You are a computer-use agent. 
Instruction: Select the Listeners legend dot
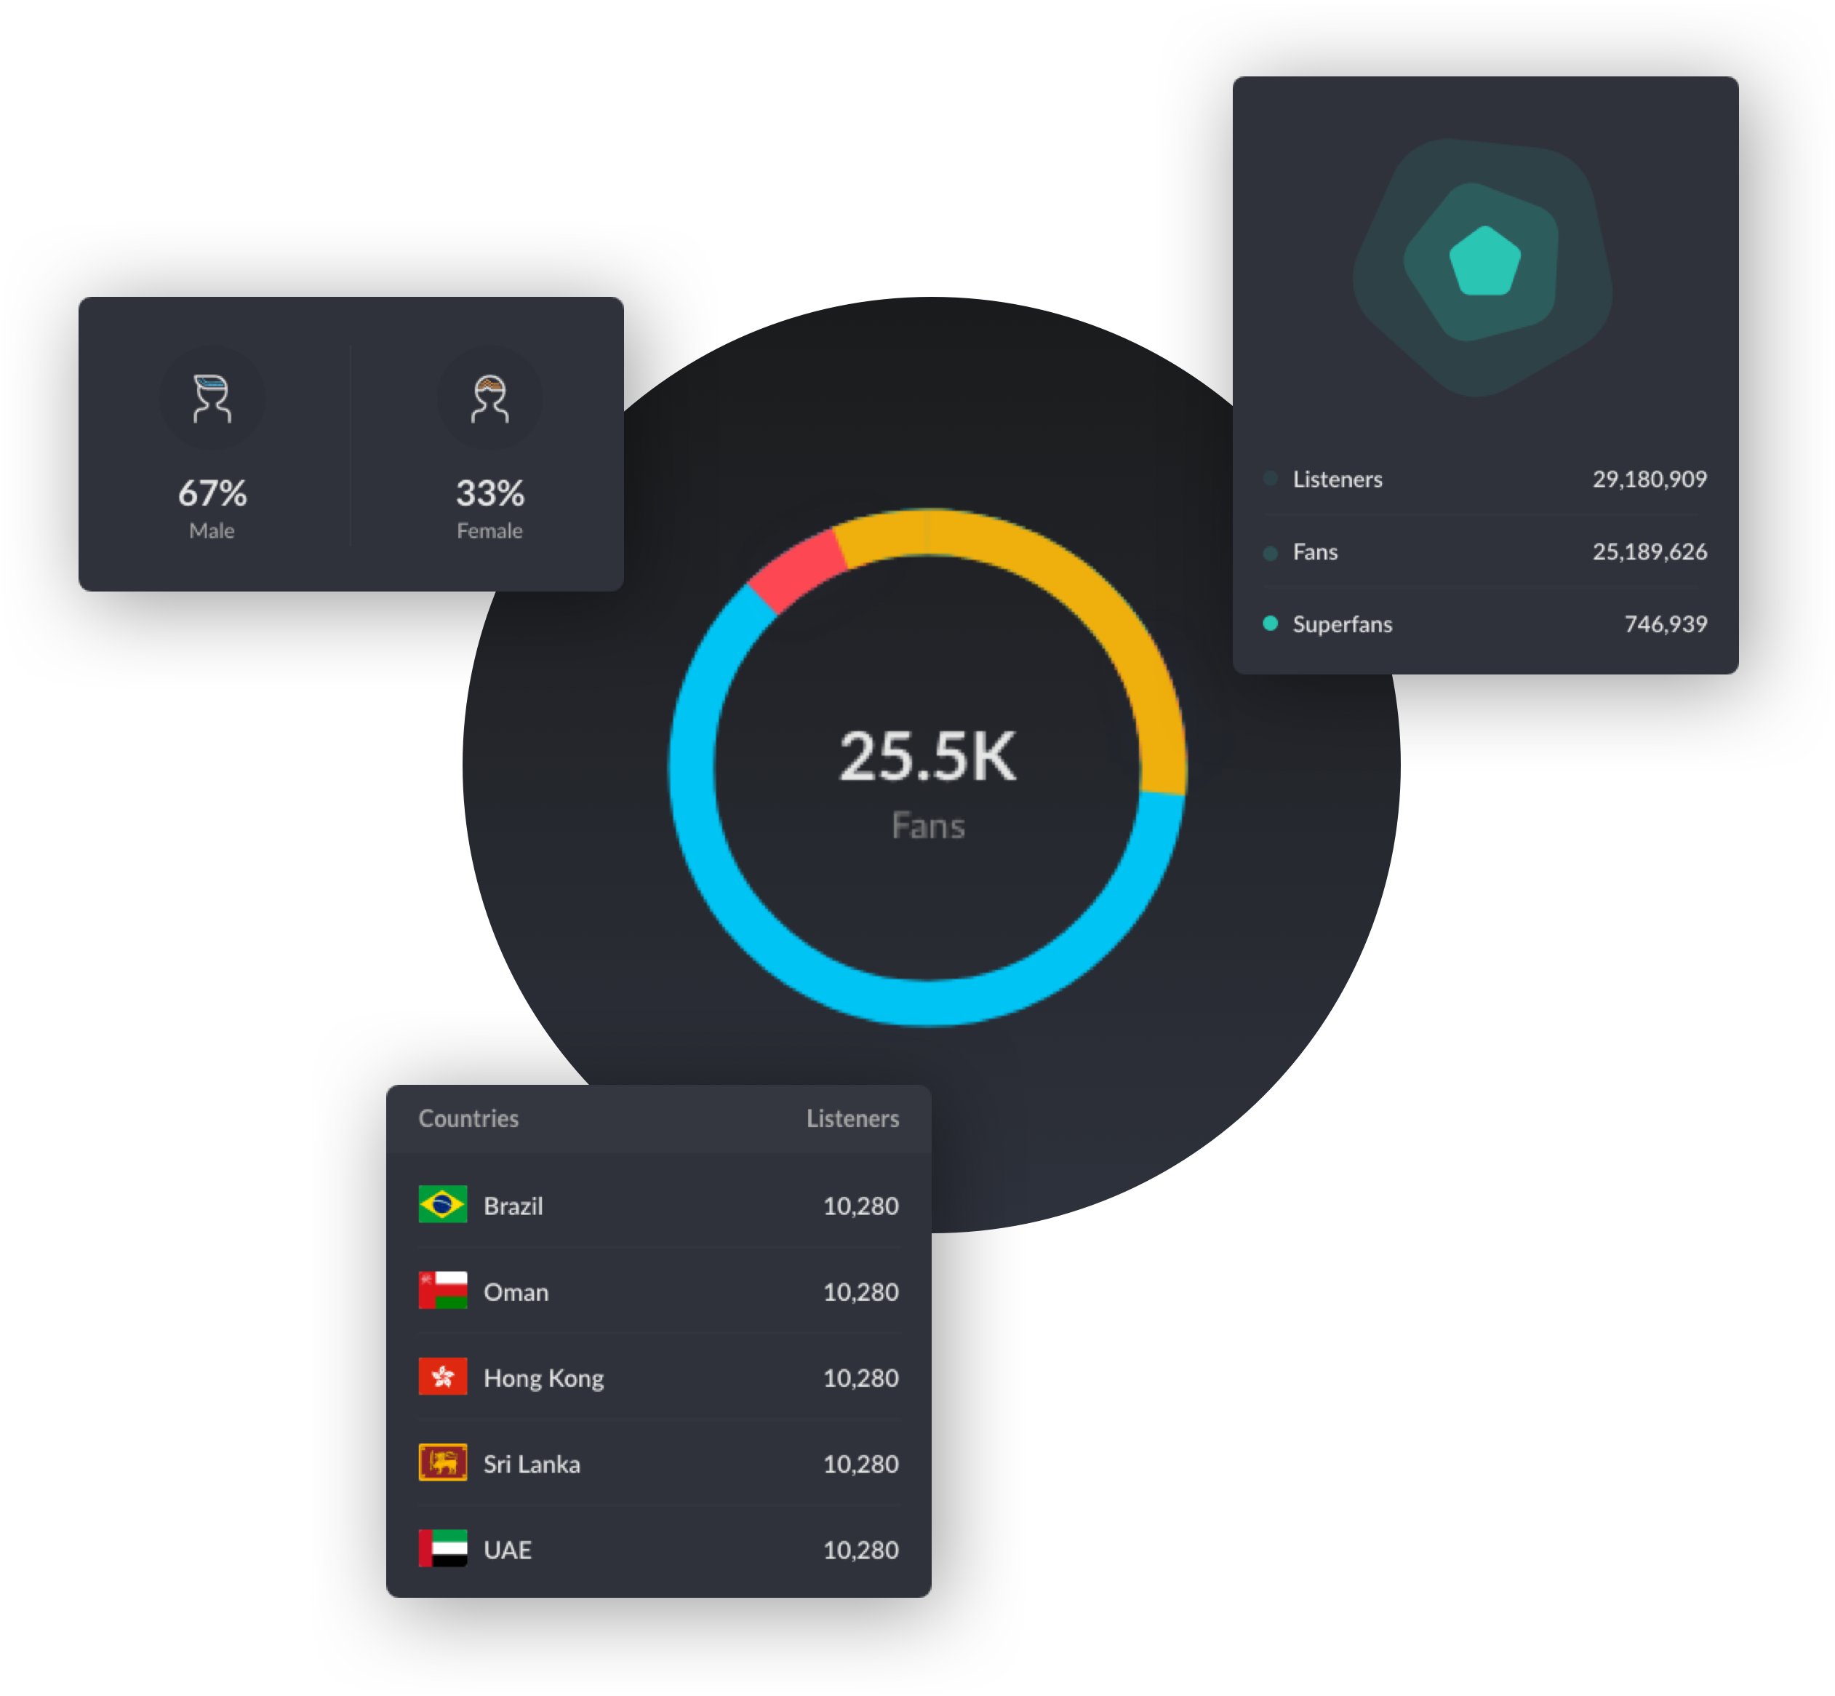1271,478
